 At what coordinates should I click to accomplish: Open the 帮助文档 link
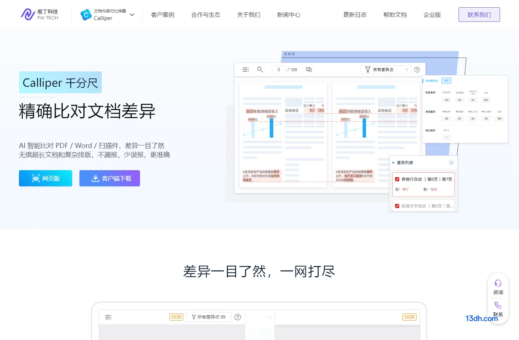(395, 15)
